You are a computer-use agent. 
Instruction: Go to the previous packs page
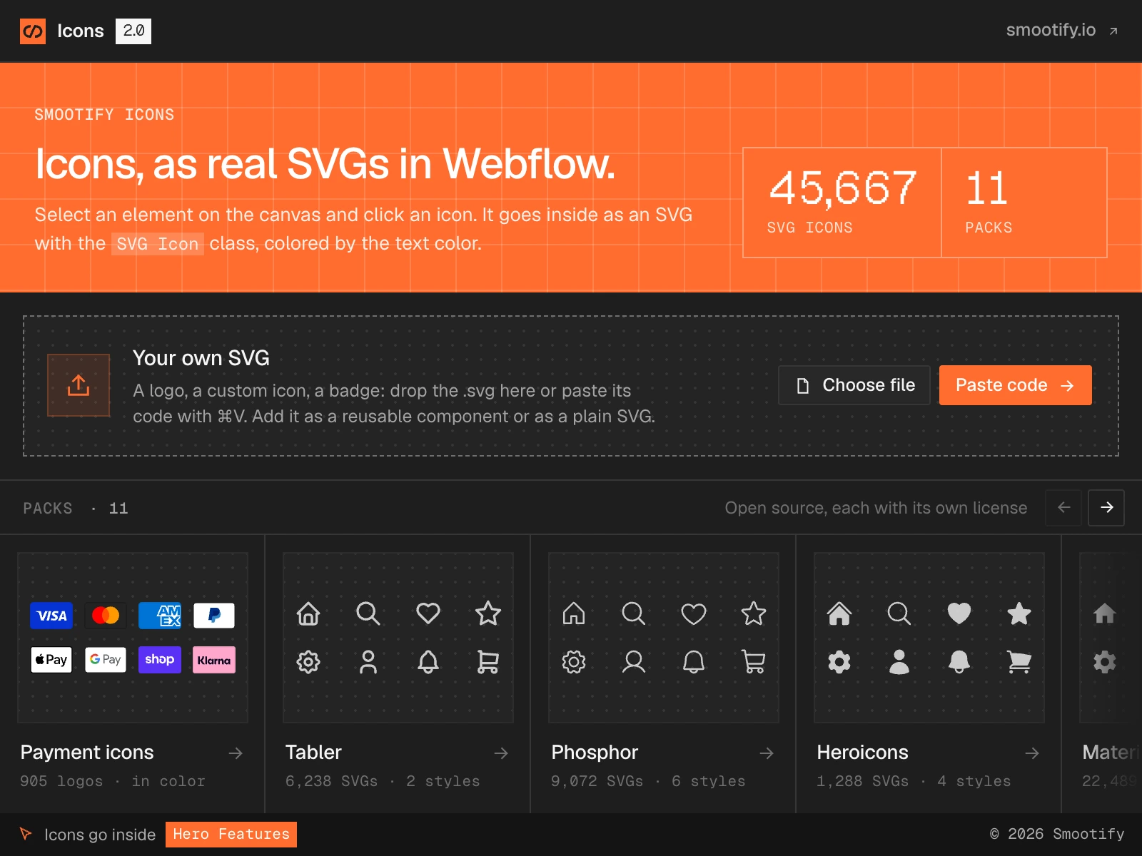point(1063,508)
